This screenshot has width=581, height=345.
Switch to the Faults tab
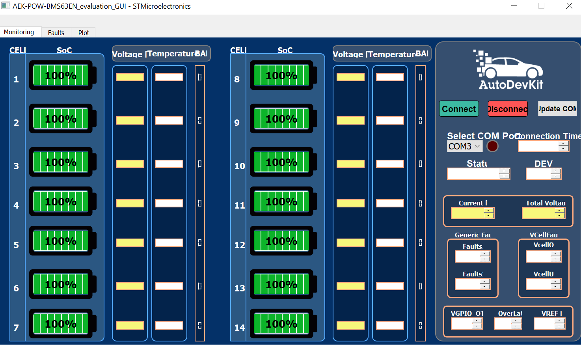(x=56, y=33)
